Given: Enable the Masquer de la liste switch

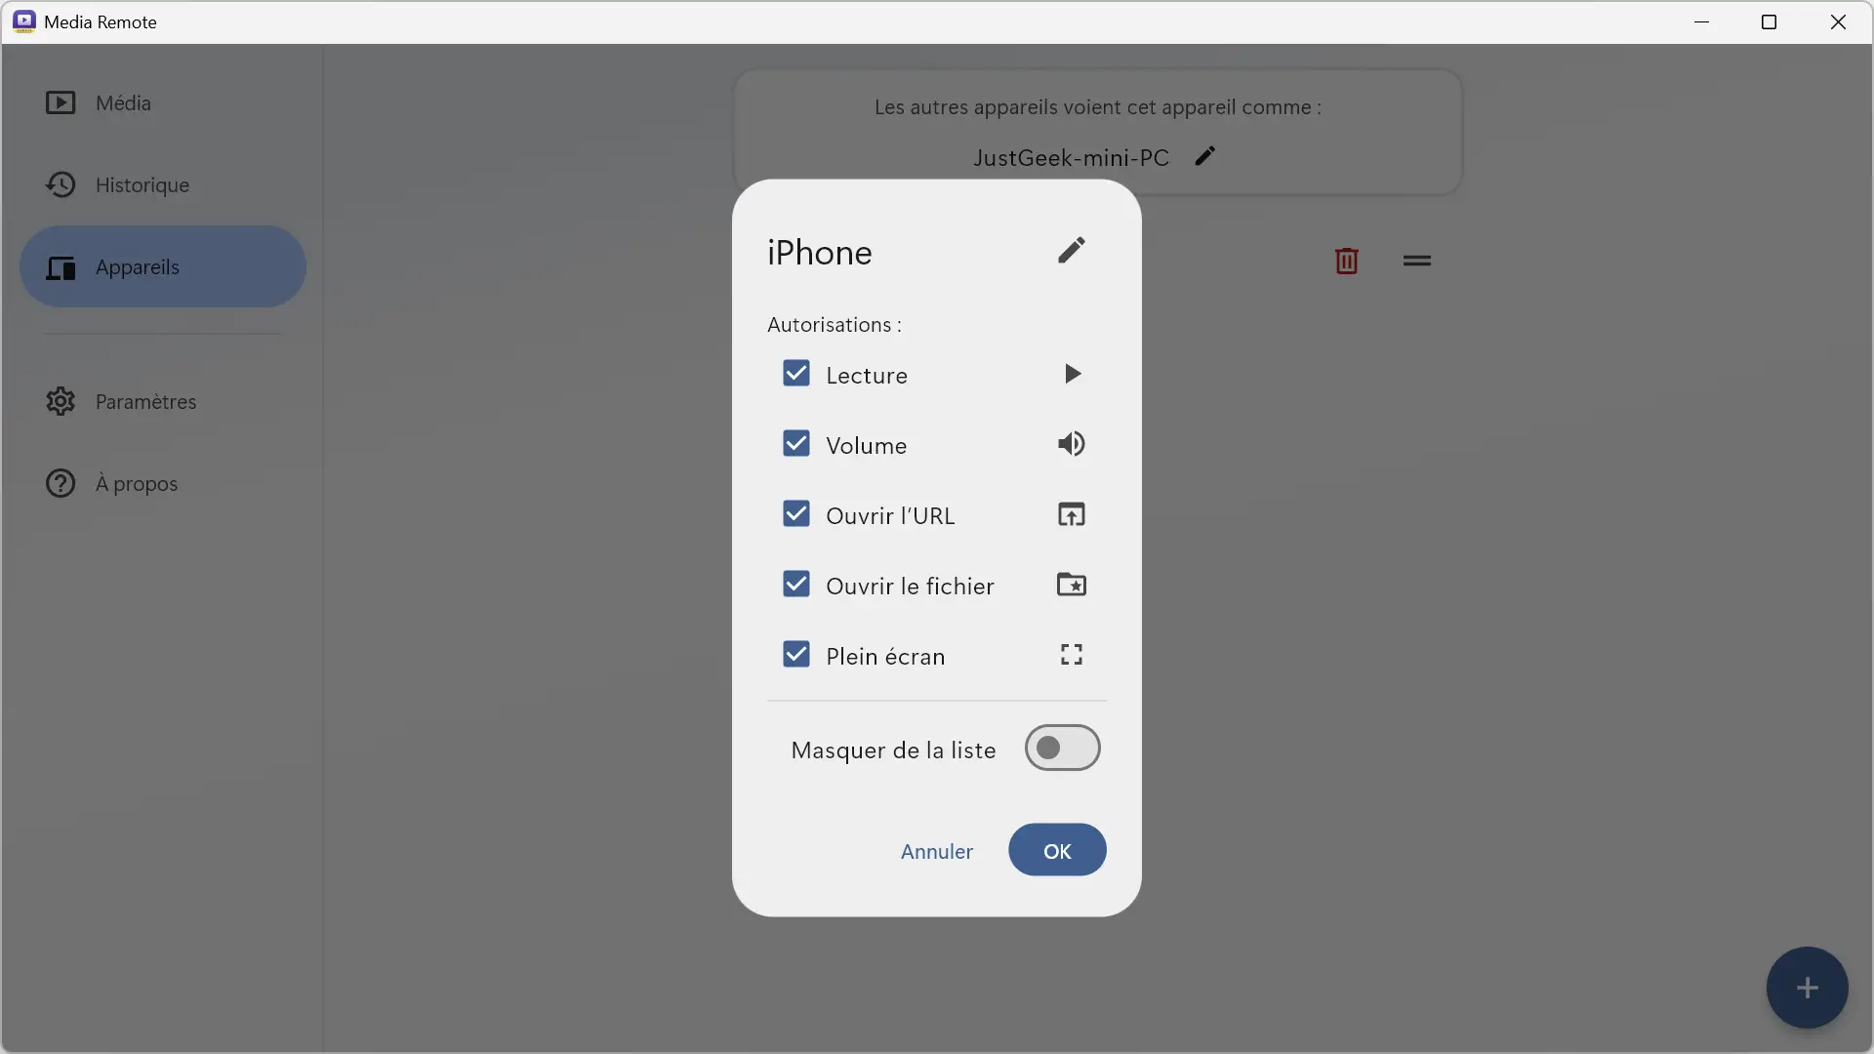Looking at the screenshot, I should [1062, 749].
